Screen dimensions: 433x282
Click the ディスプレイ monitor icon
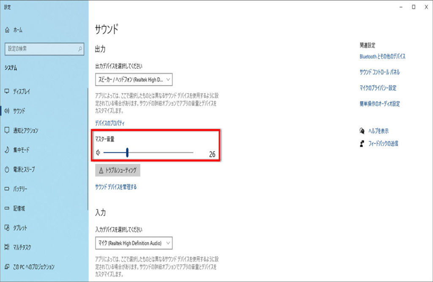(7, 91)
